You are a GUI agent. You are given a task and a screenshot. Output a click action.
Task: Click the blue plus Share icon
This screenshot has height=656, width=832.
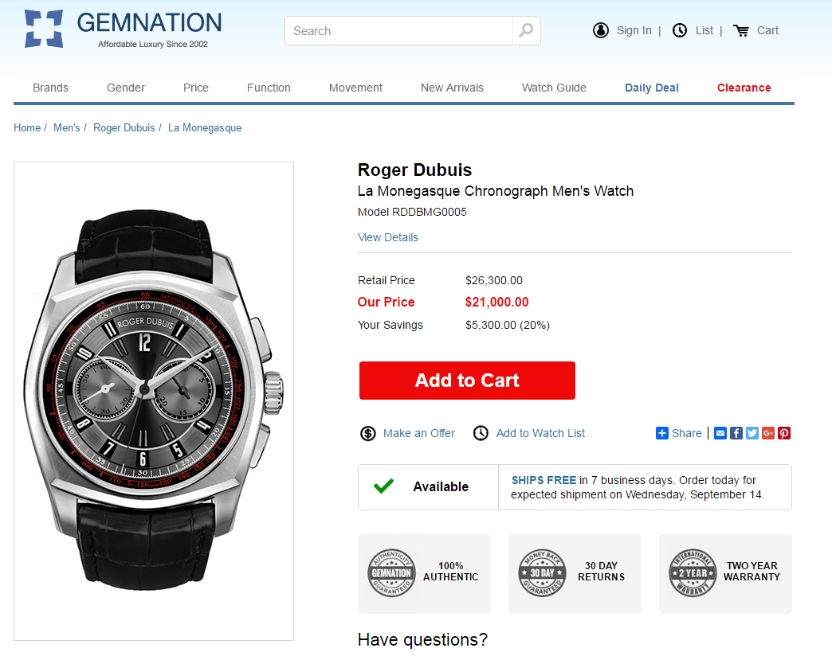pos(662,433)
